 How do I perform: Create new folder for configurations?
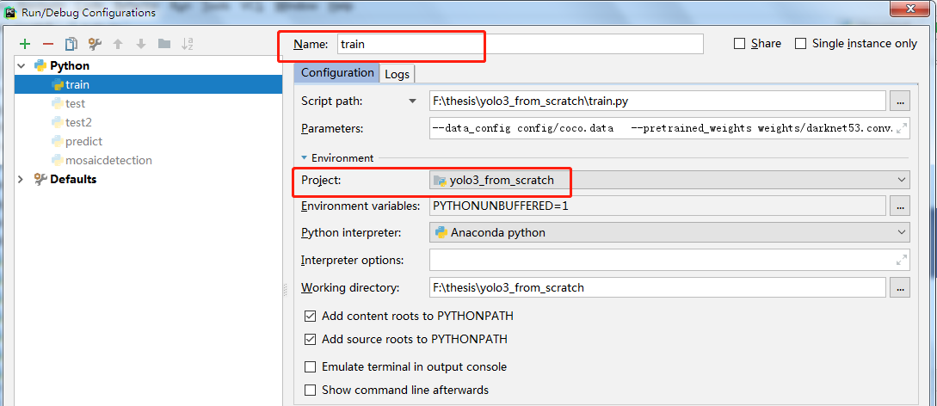[163, 44]
